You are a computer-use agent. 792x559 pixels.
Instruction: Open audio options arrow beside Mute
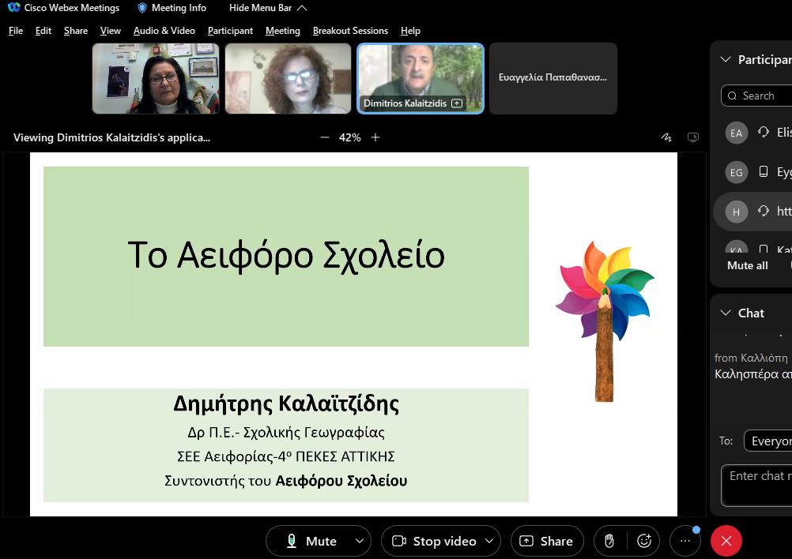coord(360,541)
